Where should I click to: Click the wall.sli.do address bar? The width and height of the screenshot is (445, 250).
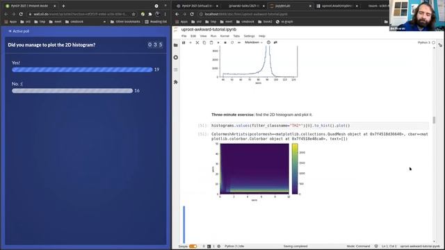(x=79, y=14)
